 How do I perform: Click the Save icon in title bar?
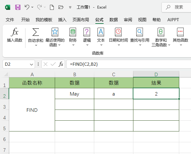18,7
